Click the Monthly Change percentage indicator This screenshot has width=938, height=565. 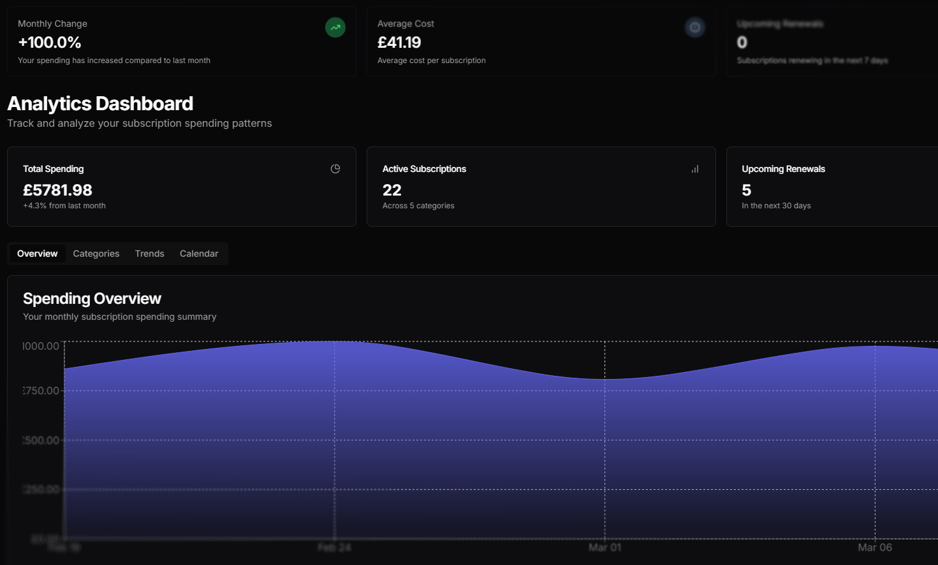pos(49,43)
